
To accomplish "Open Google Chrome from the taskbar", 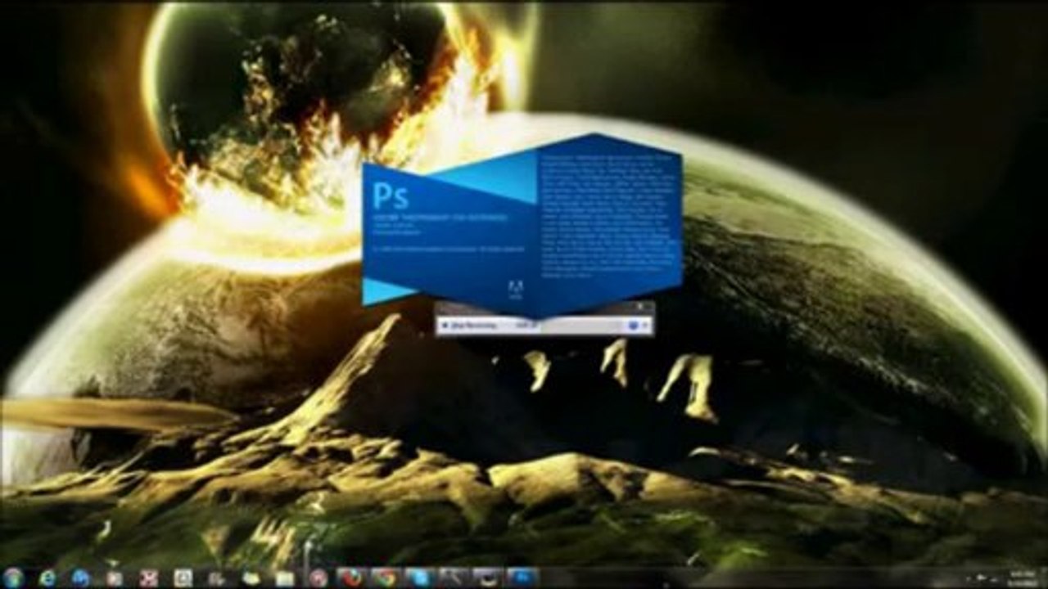I will pyautogui.click(x=385, y=578).
